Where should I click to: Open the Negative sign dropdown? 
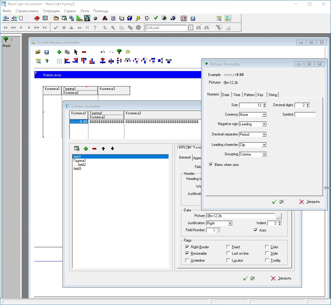pos(264,124)
